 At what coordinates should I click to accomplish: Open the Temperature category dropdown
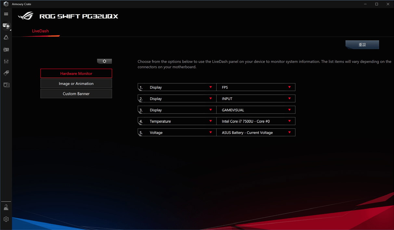(177, 121)
